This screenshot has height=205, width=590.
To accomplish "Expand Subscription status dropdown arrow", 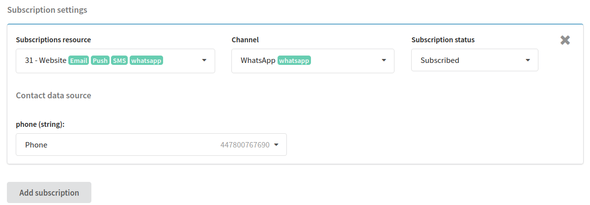I will [x=528, y=60].
